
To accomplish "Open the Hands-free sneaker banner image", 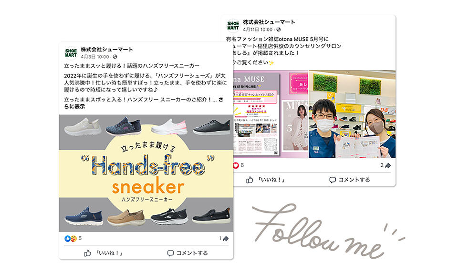I will 146,173.
